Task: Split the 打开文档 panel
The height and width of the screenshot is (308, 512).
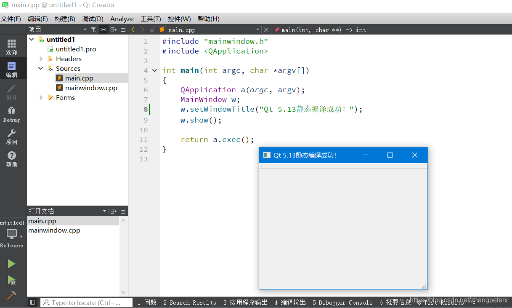Action: point(113,211)
